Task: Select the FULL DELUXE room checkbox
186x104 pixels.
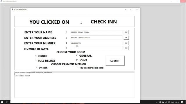Action: [35, 60]
